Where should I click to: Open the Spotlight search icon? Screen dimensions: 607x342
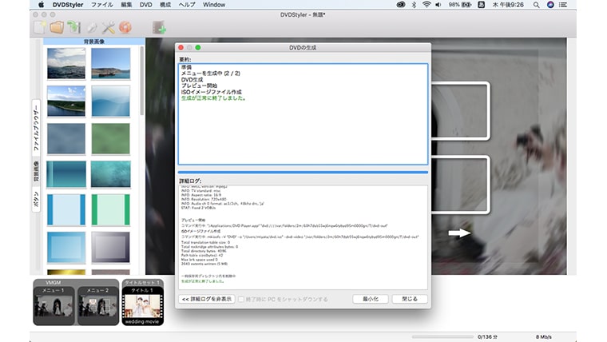536,5
